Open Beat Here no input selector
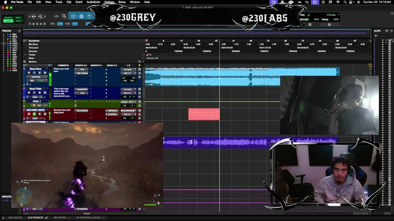The image size is (394, 221). pos(128,69)
